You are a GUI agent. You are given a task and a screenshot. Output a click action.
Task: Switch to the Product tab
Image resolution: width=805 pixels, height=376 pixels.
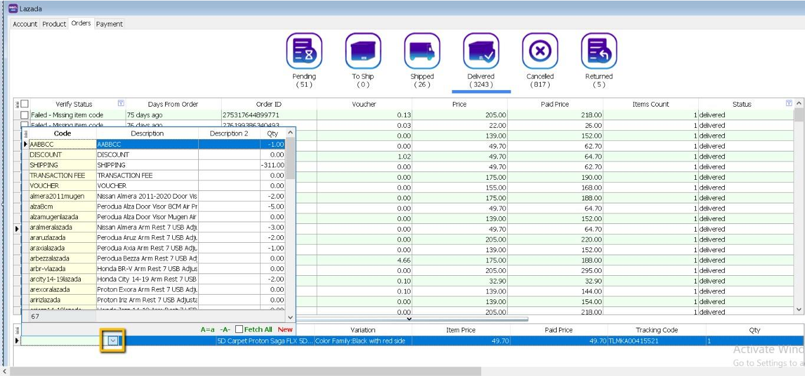tap(54, 24)
